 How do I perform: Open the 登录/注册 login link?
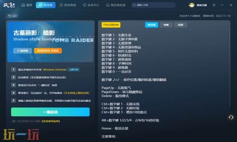[201, 5]
